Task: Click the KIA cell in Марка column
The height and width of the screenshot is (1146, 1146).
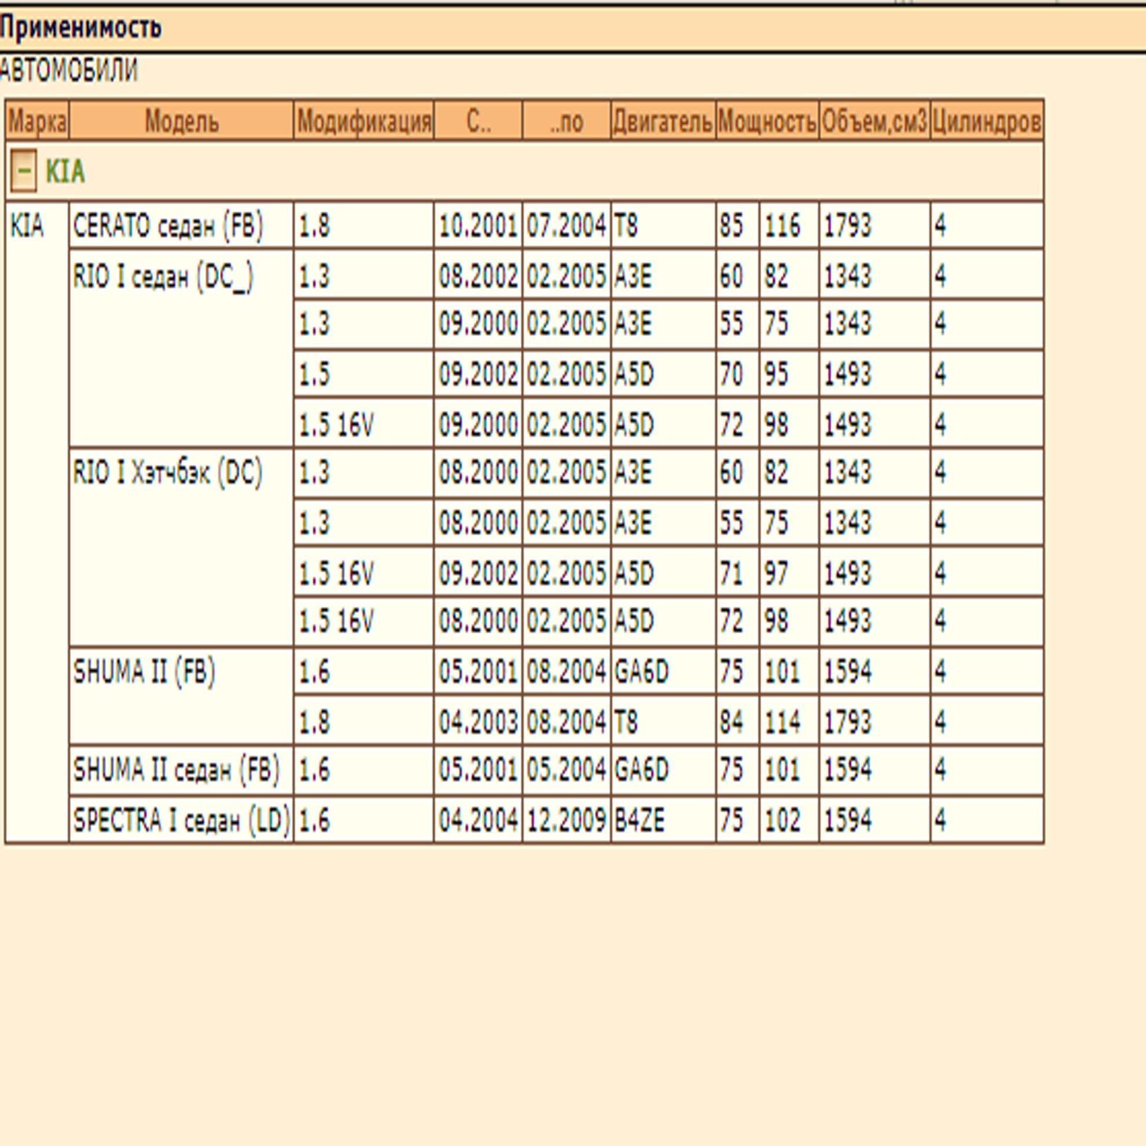Action: click(37, 522)
